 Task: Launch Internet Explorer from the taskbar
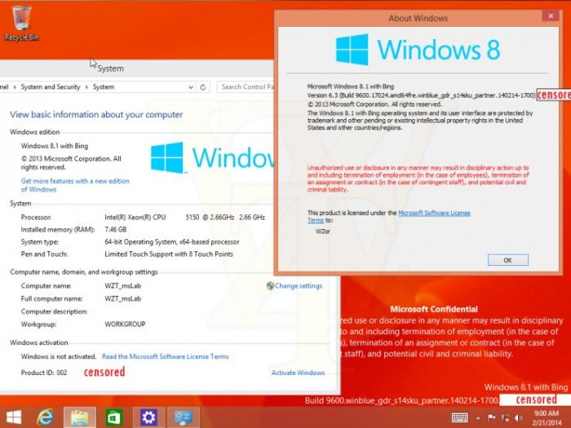pyautogui.click(x=46, y=417)
